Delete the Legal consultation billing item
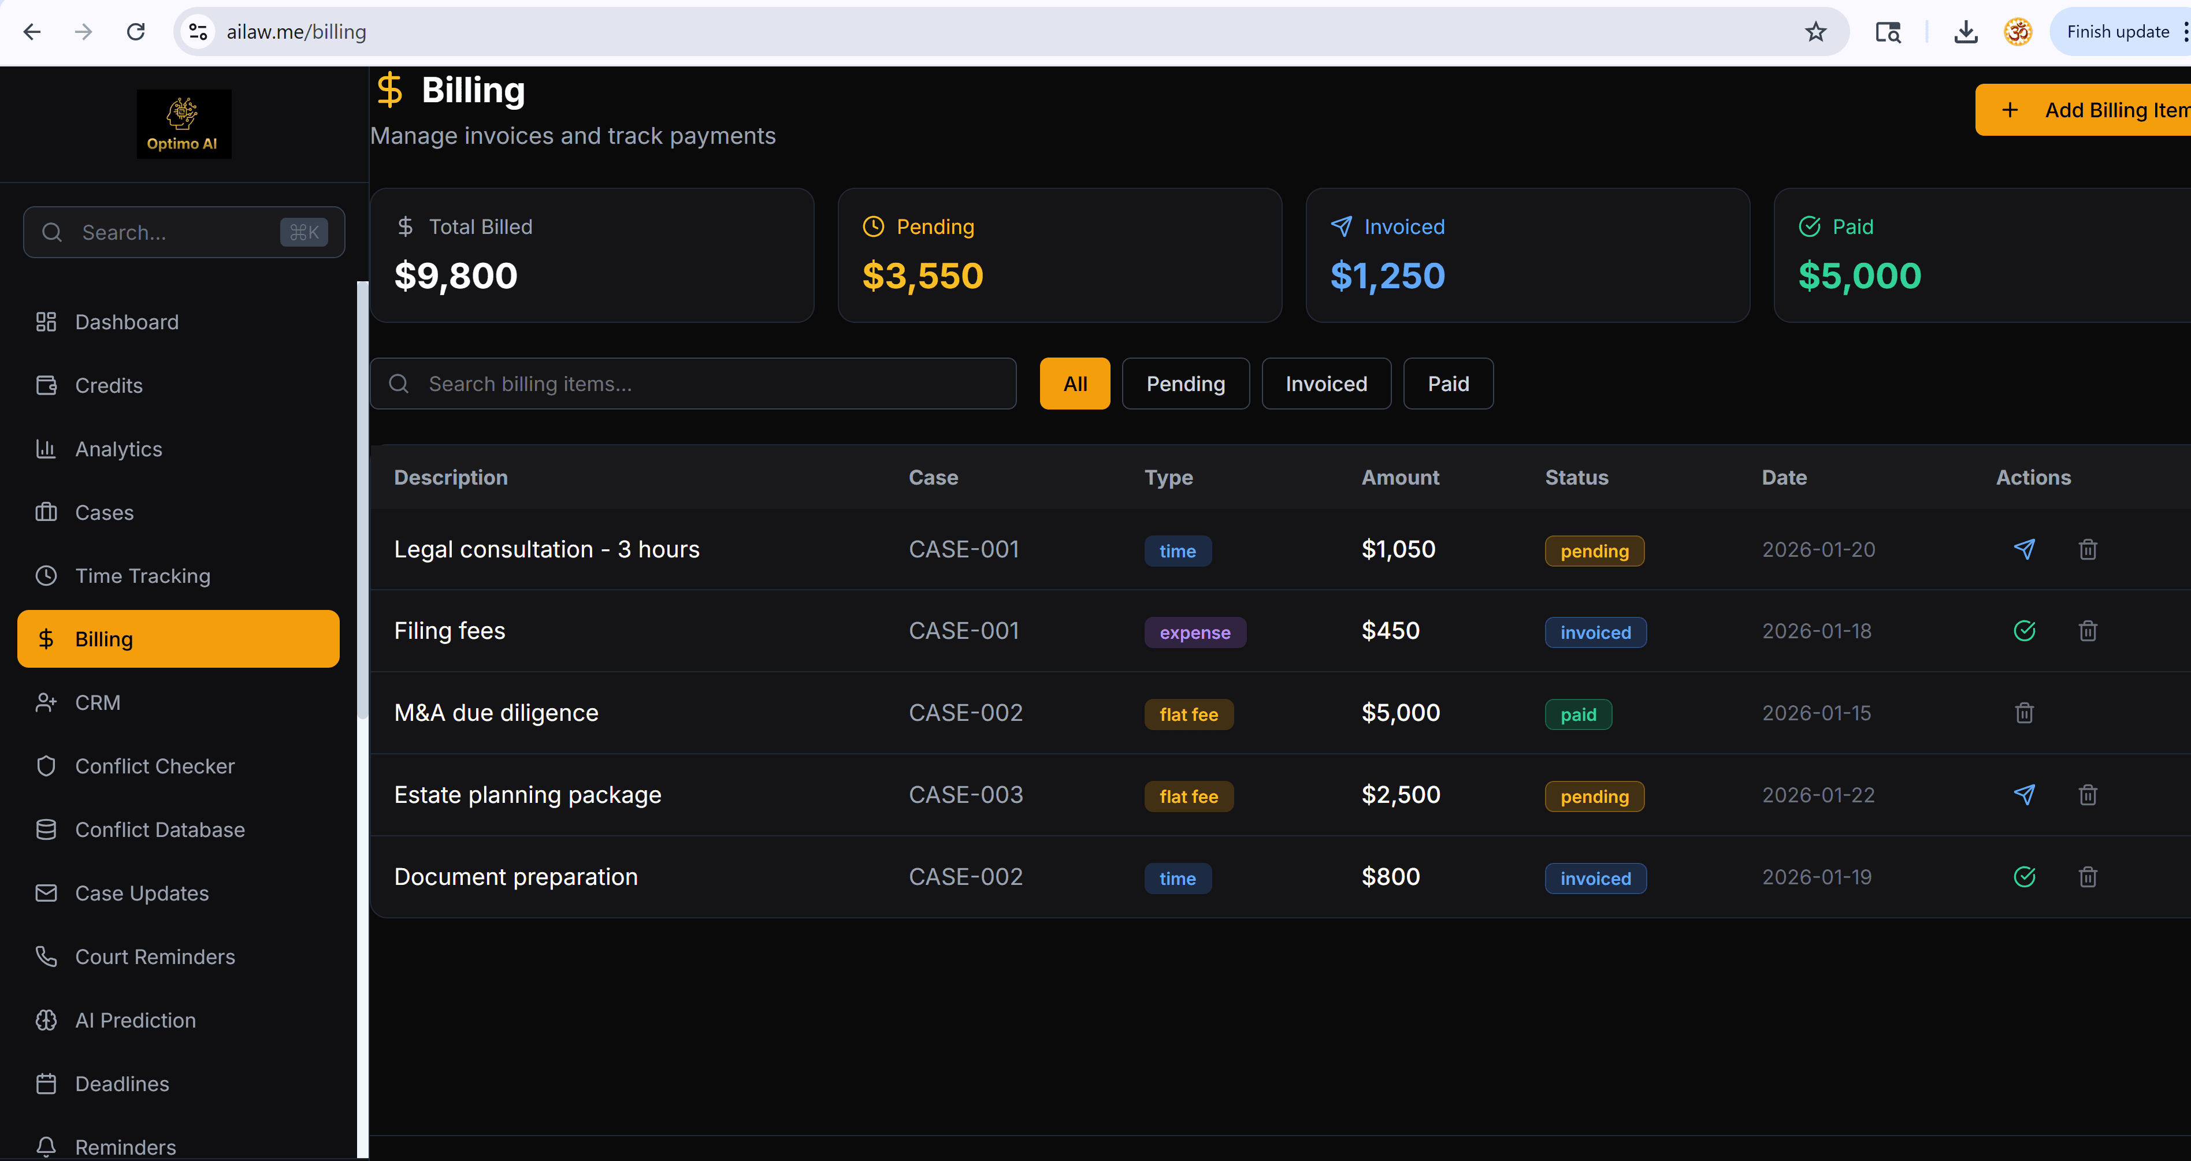The height and width of the screenshot is (1161, 2191). 2087,549
